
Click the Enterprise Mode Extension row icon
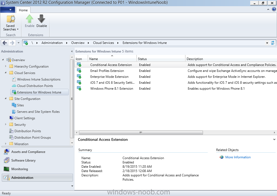(x=79, y=77)
